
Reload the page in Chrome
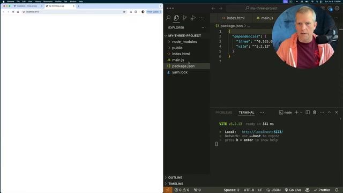pyautogui.click(x=13, y=12)
